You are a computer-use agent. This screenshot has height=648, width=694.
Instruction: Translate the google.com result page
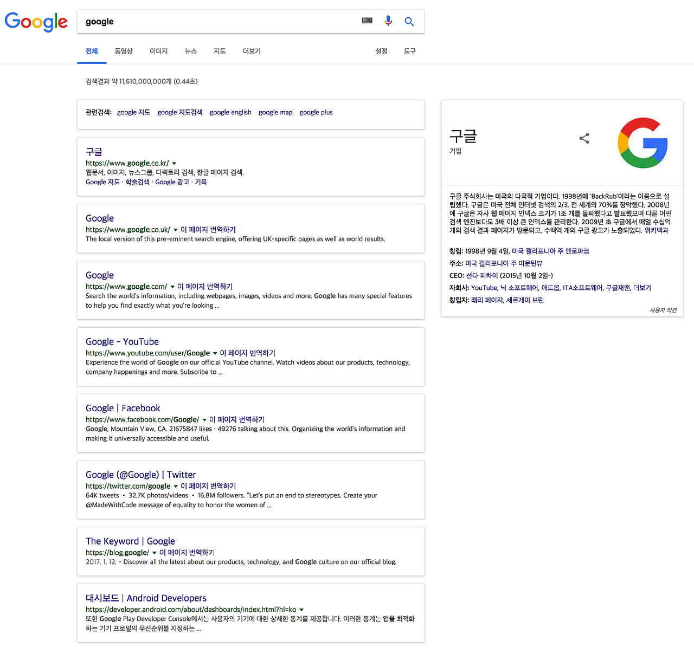(x=205, y=287)
